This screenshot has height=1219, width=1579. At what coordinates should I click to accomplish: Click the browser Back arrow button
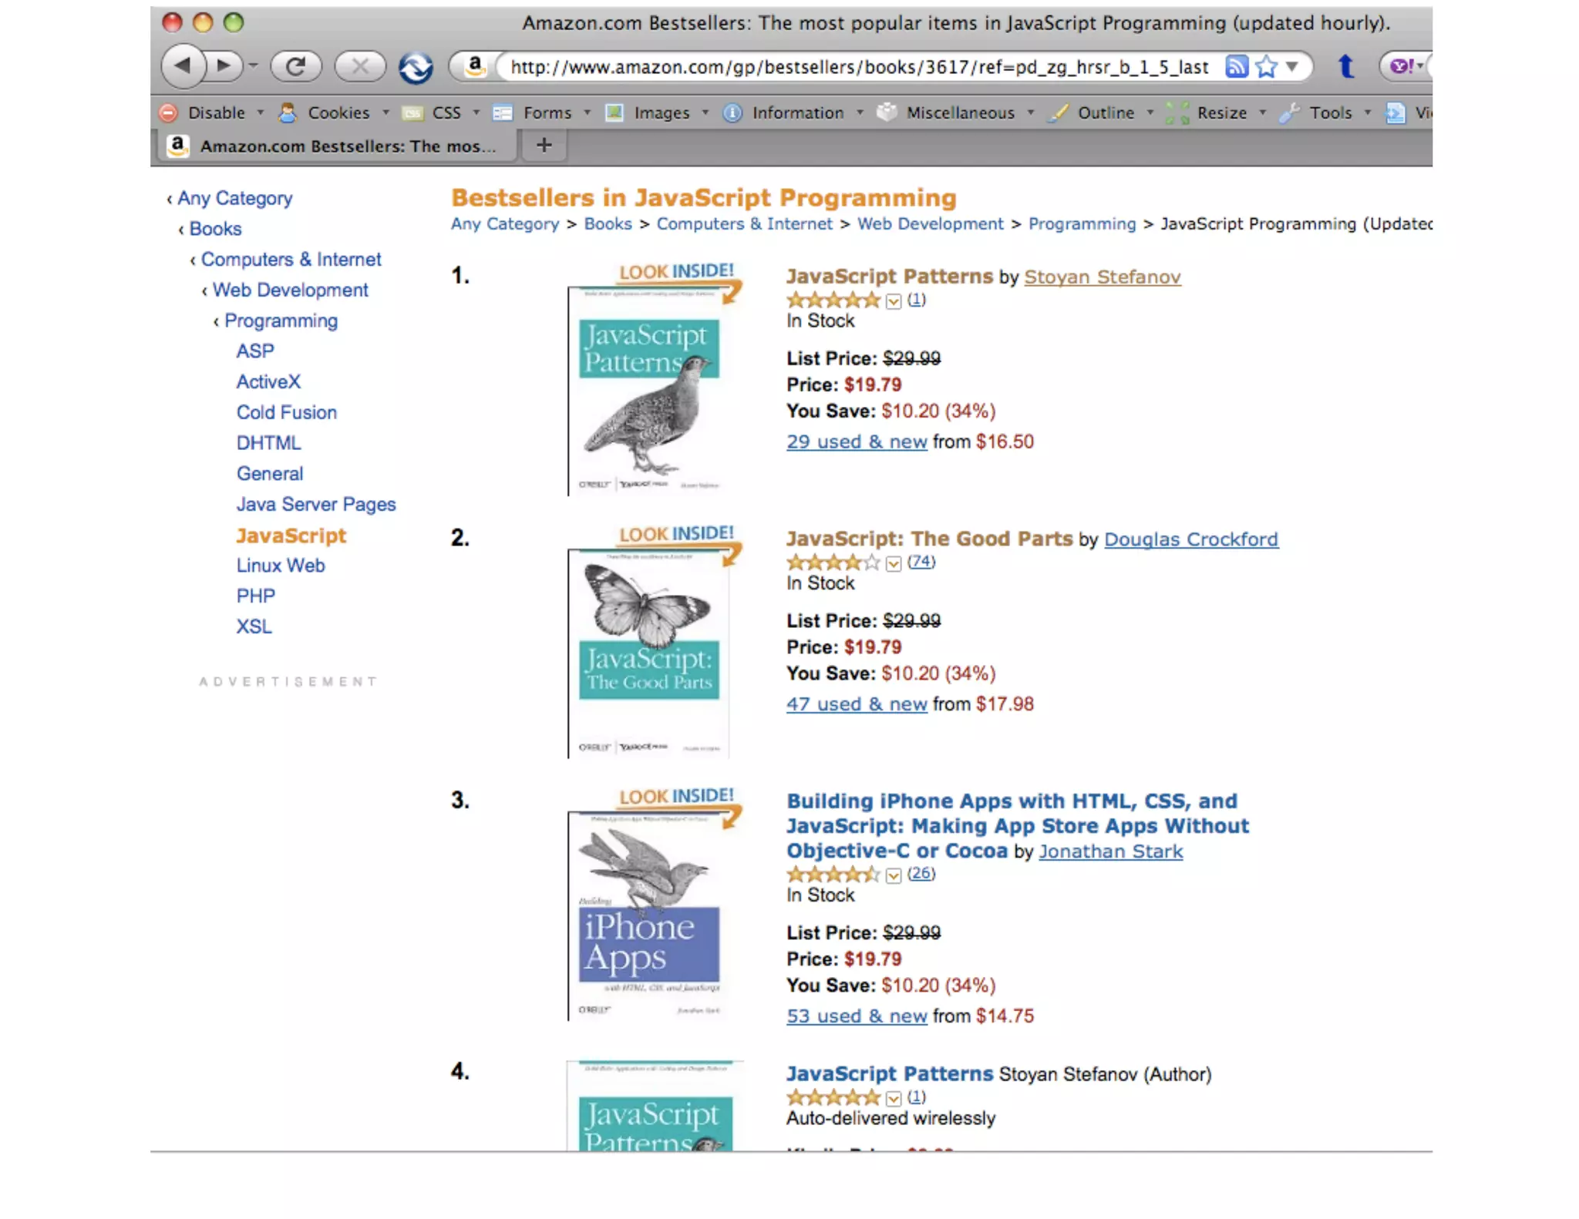pos(183,66)
